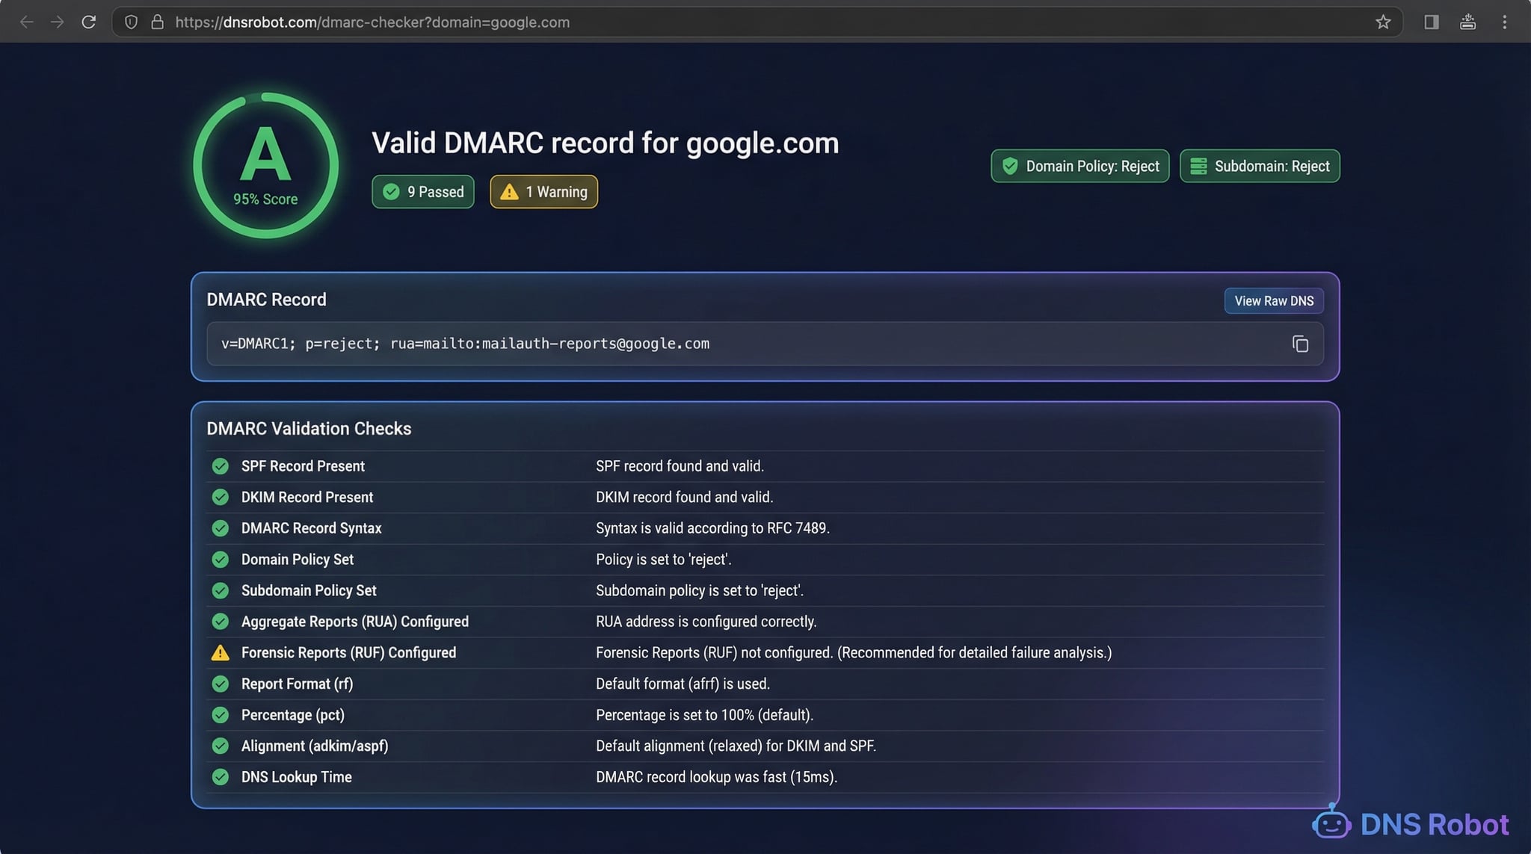Click the green check beside SPF Record Present
The width and height of the screenshot is (1531, 854).
(x=220, y=465)
